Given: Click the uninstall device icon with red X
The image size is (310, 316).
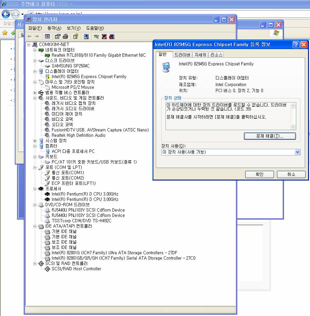Looking at the screenshot, I should [x=104, y=36].
